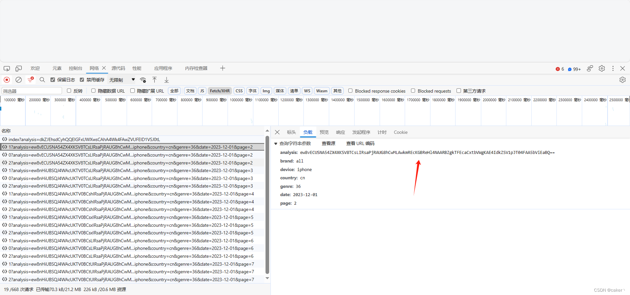Open 响应 request tab
Image resolution: width=630 pixels, height=295 pixels.
(340, 132)
